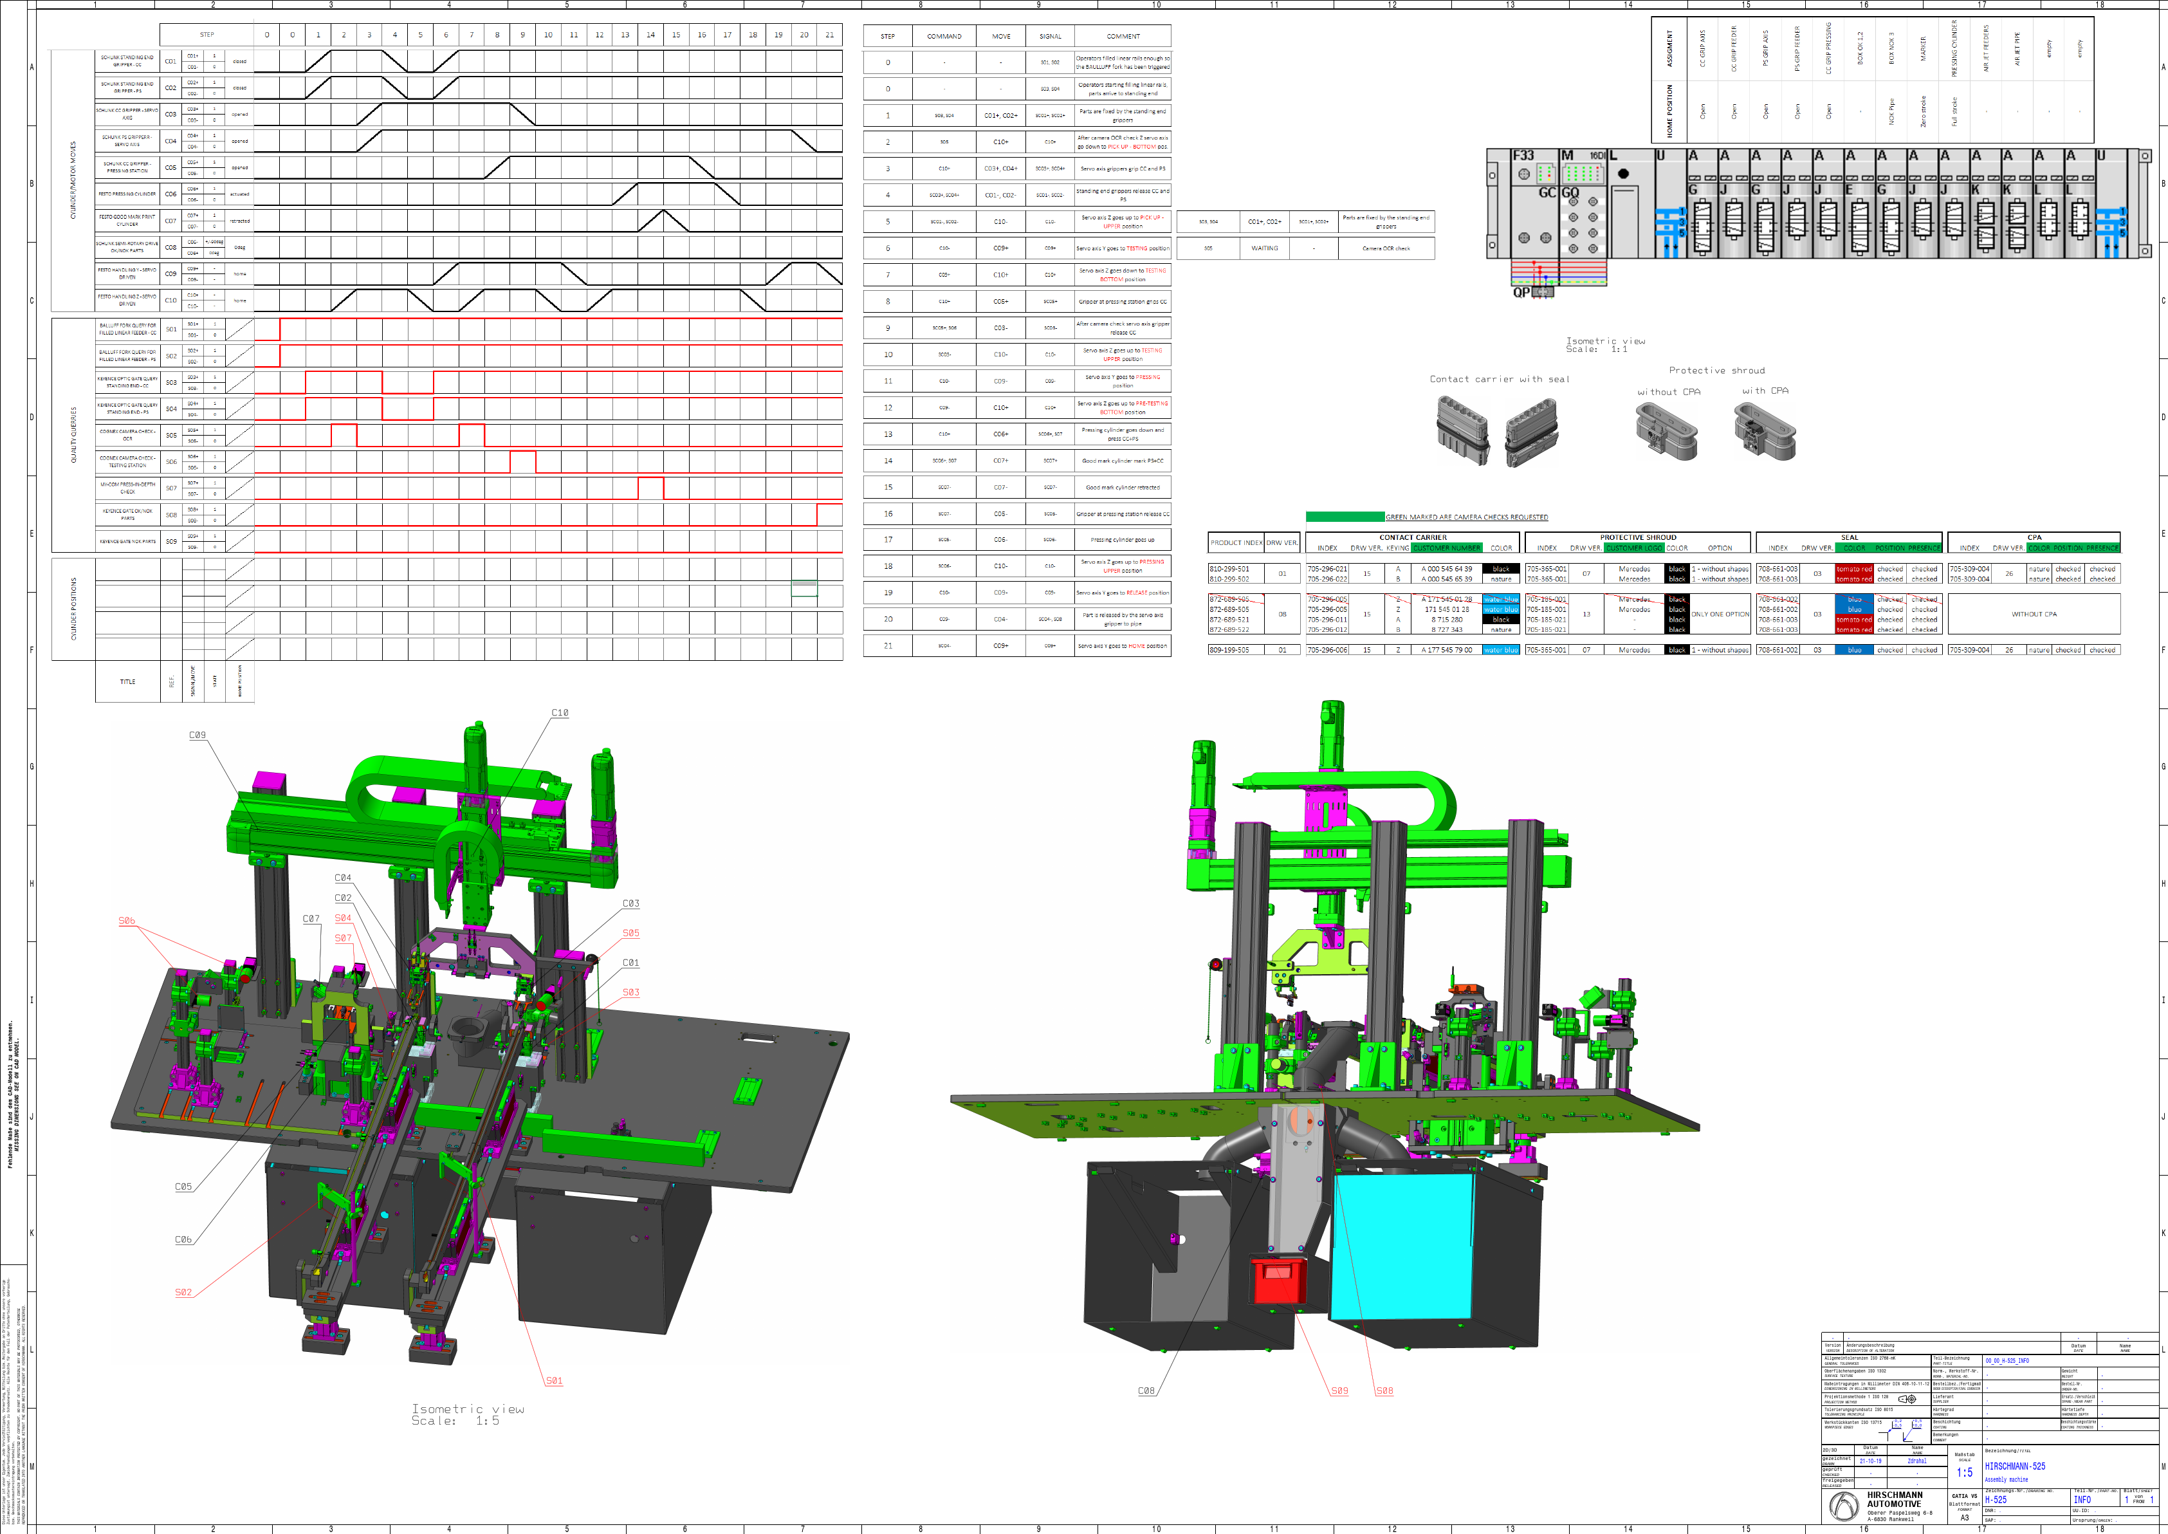The width and height of the screenshot is (2168, 1534).
Task: Open the part title 00_00_H-525_INFO
Action: click(x=2007, y=1360)
